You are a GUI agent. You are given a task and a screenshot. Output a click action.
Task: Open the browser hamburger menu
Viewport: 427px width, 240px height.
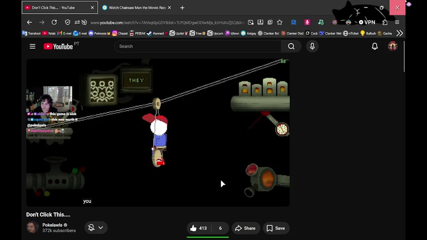397,22
